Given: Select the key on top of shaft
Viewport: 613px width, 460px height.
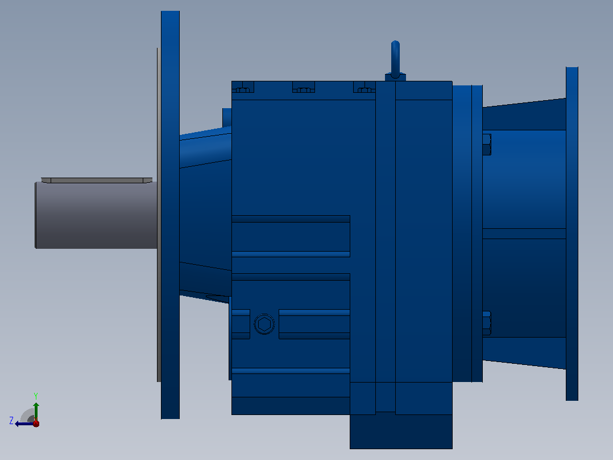Looking at the screenshot, I should 97,180.
